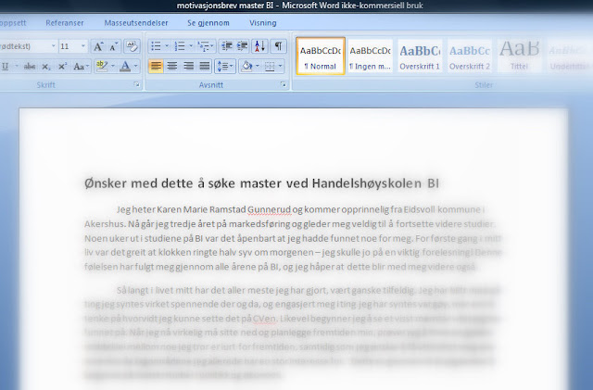
Task: Apply the Overskrift 2 style
Action: tap(470, 56)
